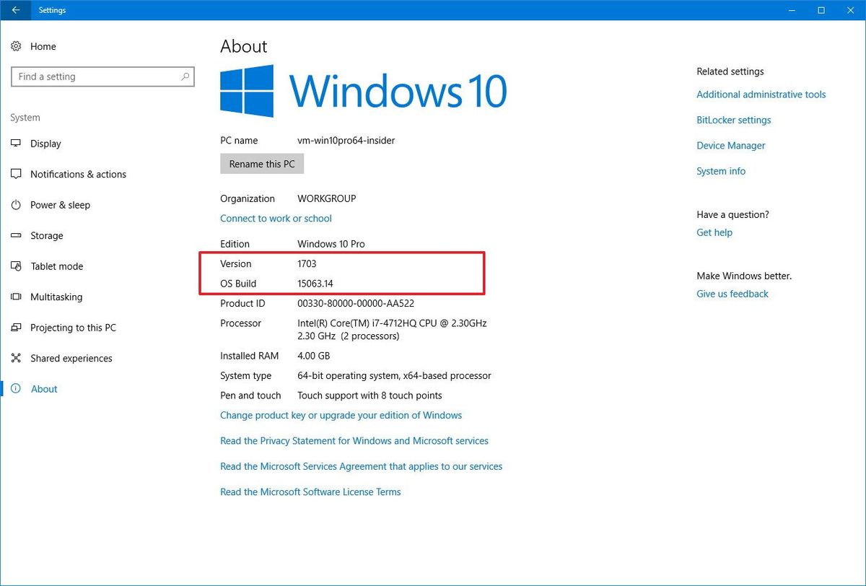Viewport: 866px width, 586px height.
Task: Open Connect to work or school link
Action: pos(276,218)
